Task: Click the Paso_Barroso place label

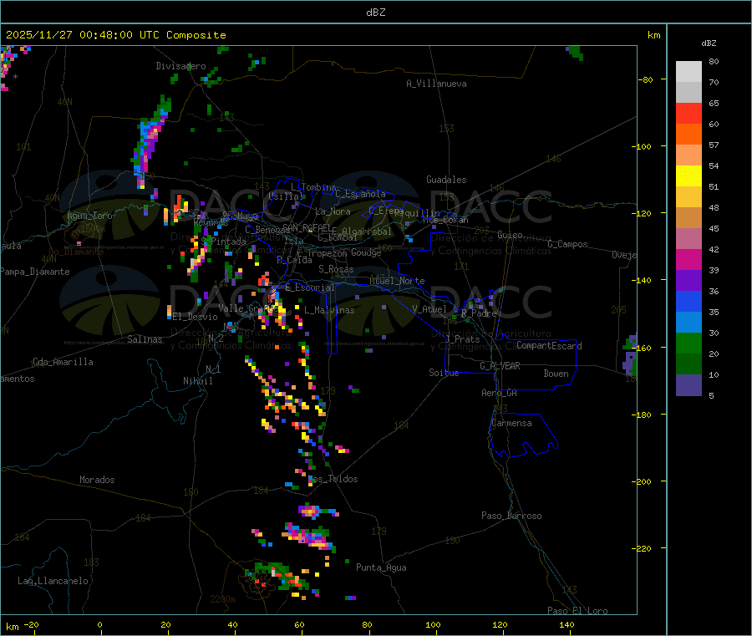Action: 511,516
